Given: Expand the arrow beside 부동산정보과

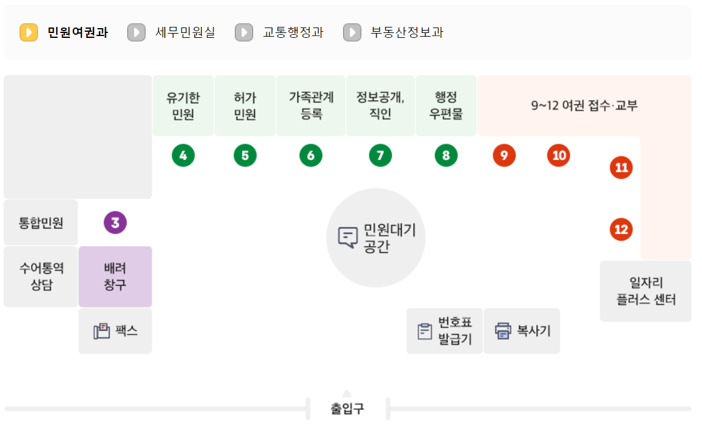Looking at the screenshot, I should [x=352, y=32].
